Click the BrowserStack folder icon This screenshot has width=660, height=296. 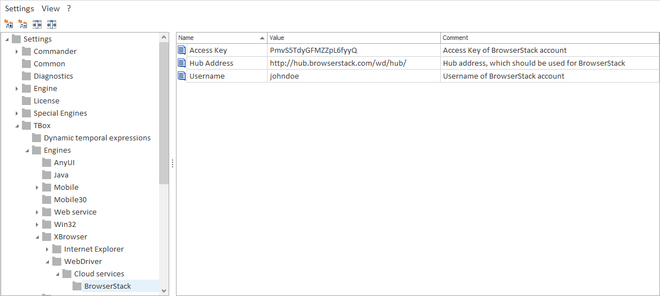point(77,286)
